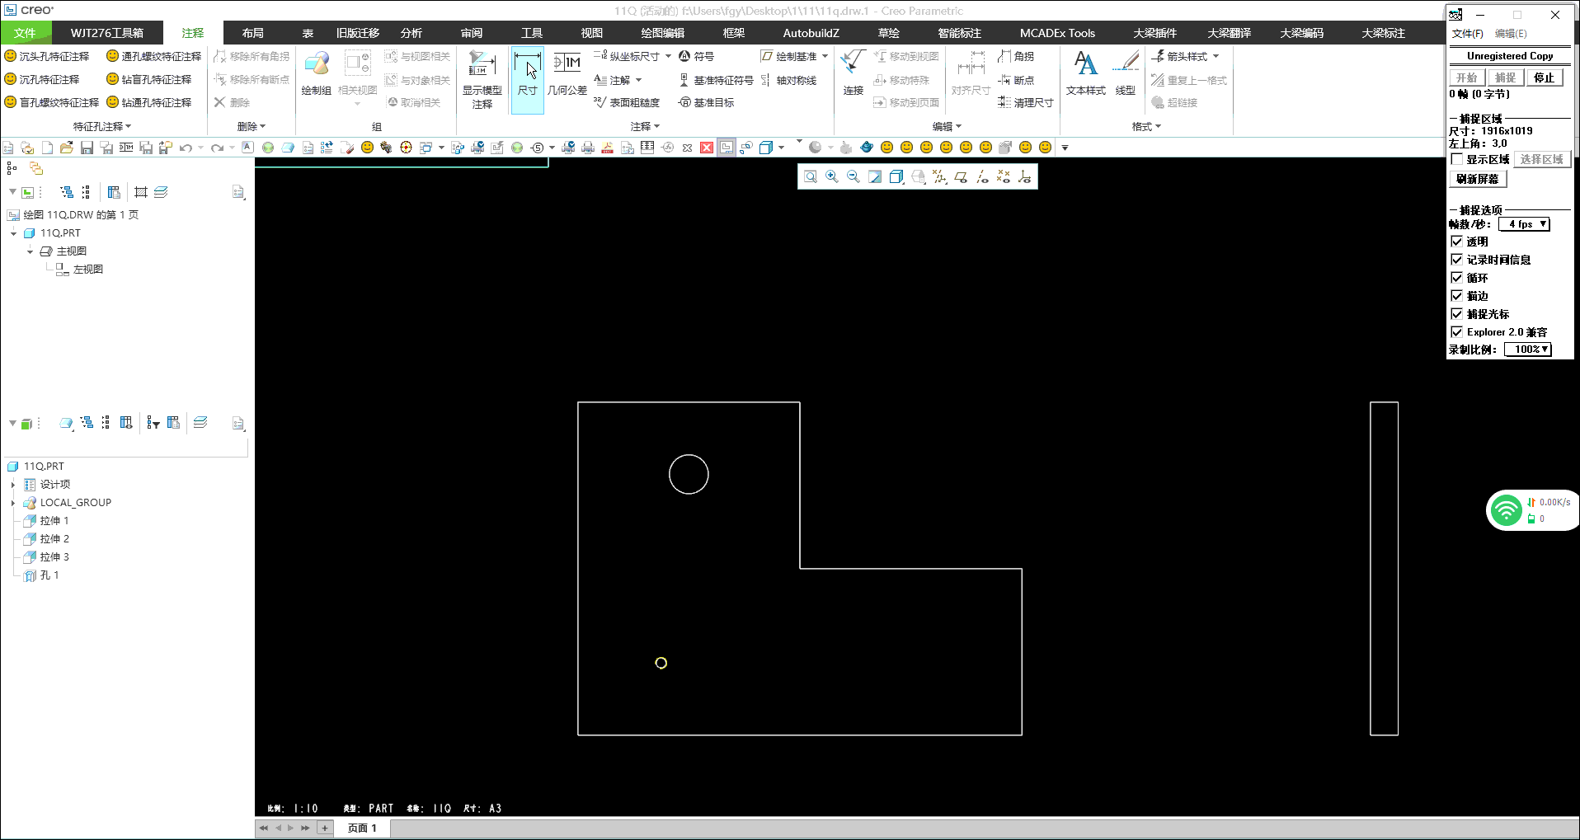Collapse the 11Q.PRT node in drawing tree
1580x840 pixels.
13,233
